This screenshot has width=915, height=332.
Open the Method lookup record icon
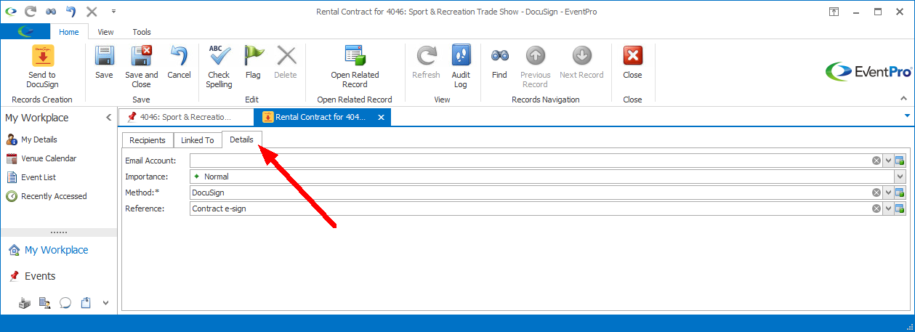pos(900,193)
